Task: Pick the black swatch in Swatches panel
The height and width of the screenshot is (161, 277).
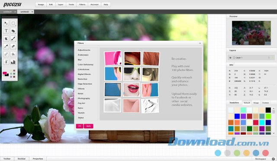Action: click(x=268, y=110)
